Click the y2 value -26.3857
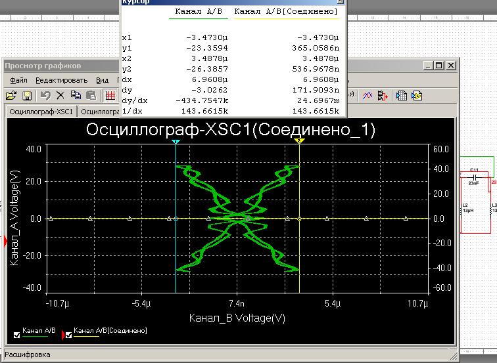This screenshot has width=497, height=363. pos(206,69)
